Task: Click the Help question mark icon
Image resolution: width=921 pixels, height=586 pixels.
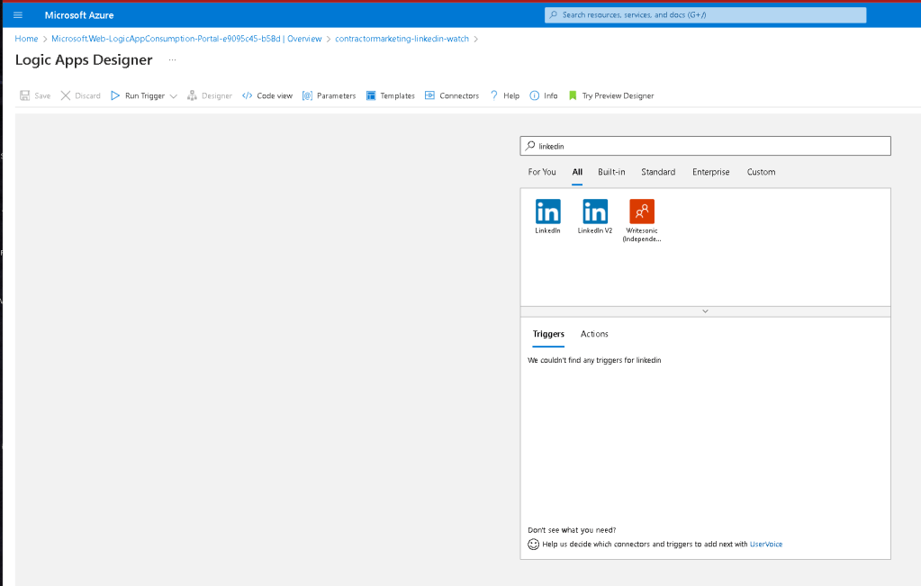Action: coord(494,95)
